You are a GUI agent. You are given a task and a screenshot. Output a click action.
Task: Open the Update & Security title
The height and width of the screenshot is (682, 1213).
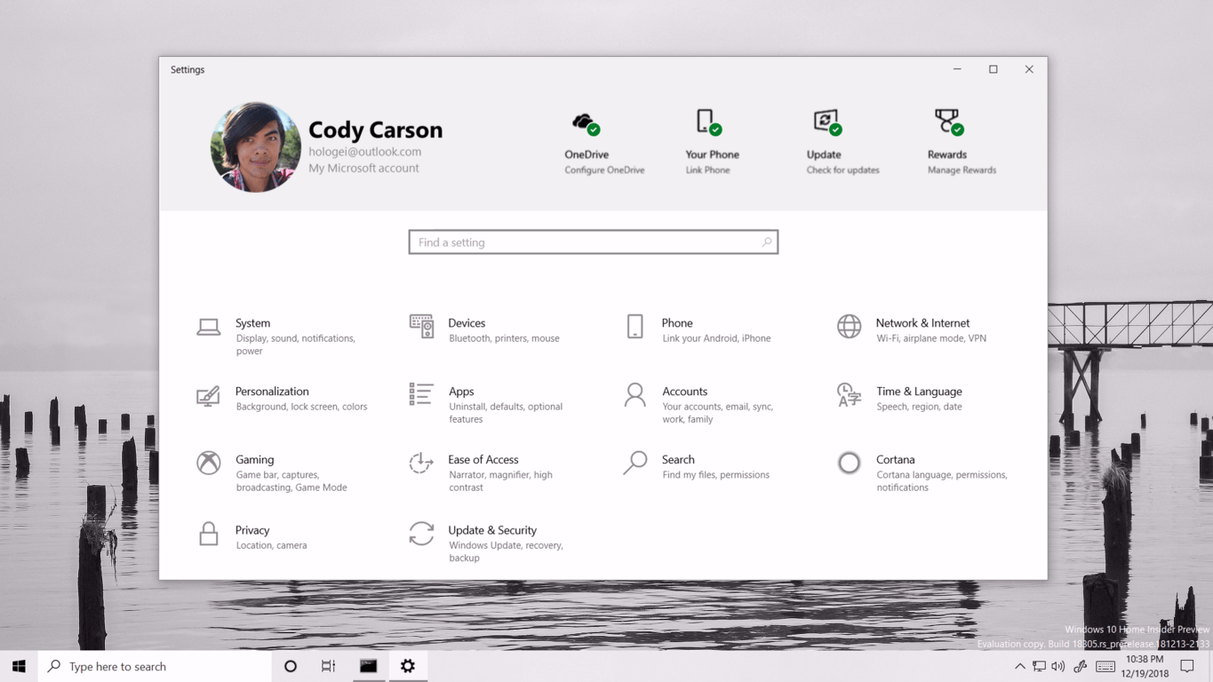click(x=492, y=530)
